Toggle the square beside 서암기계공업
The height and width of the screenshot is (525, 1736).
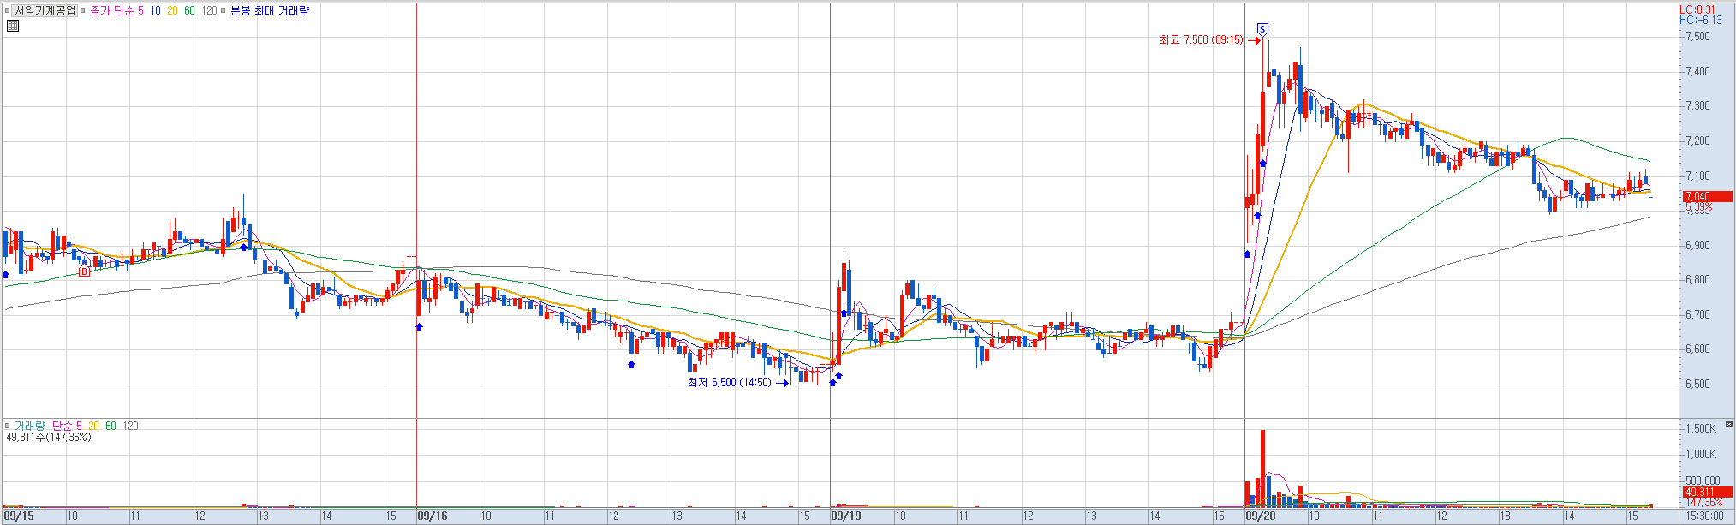click(9, 11)
